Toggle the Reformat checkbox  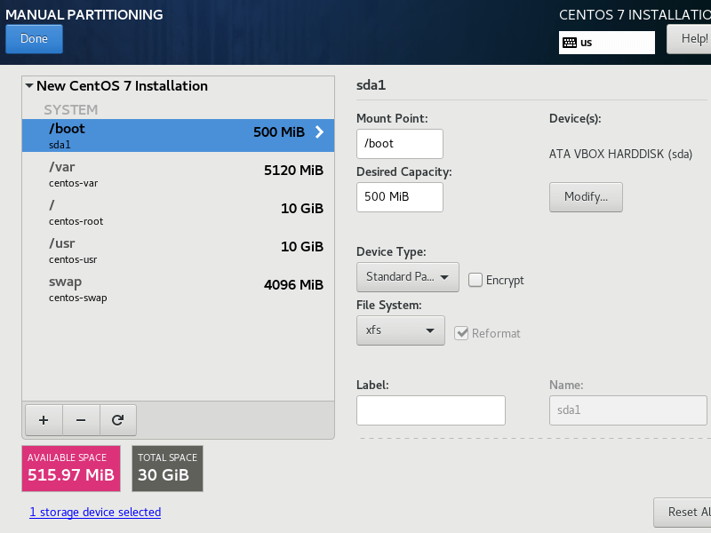click(x=461, y=333)
